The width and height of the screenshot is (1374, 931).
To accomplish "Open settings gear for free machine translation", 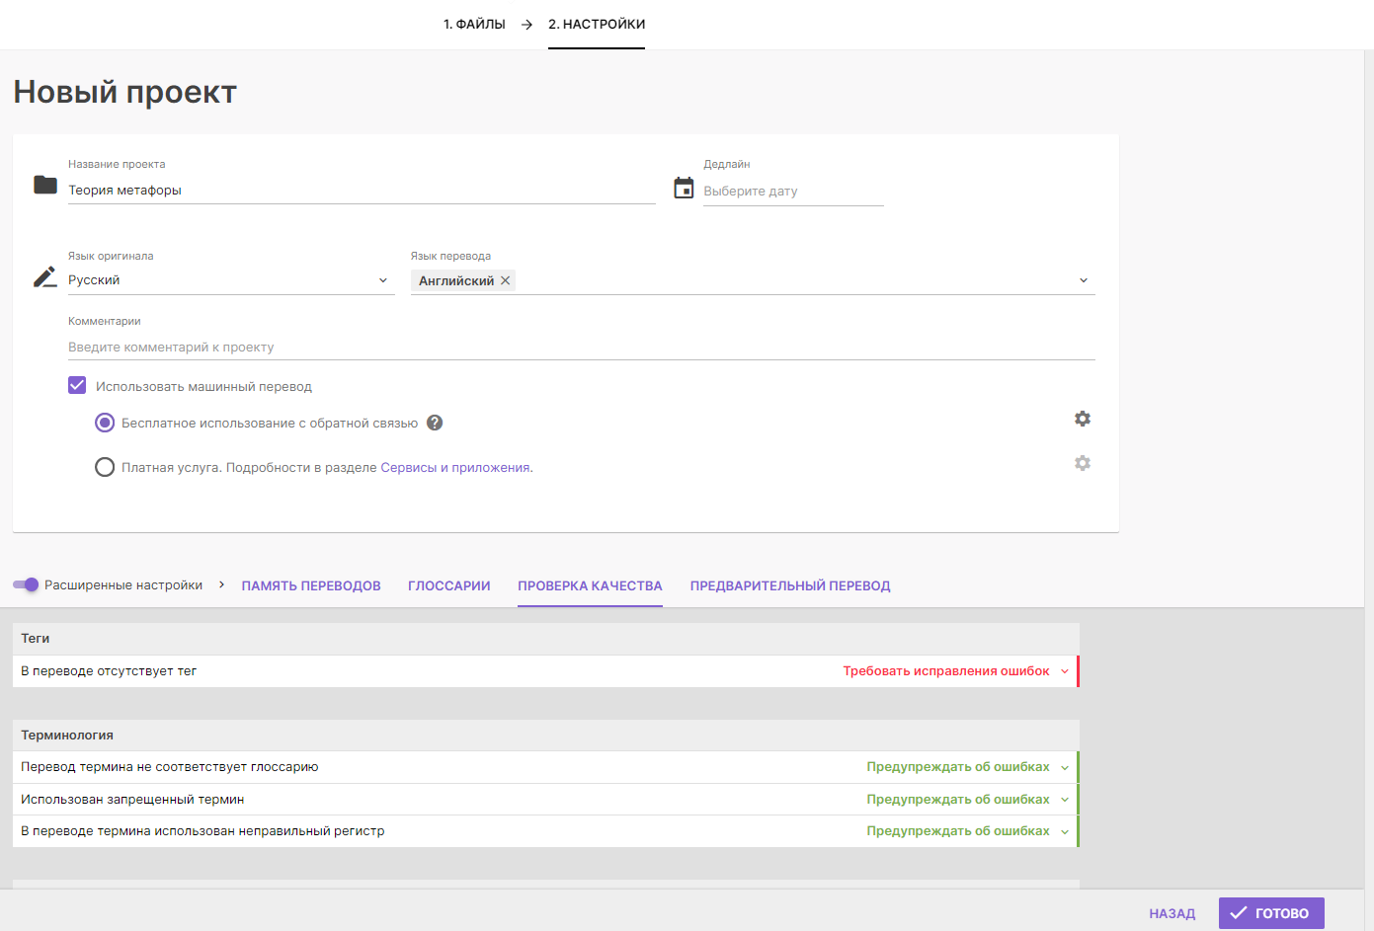I will (1083, 419).
